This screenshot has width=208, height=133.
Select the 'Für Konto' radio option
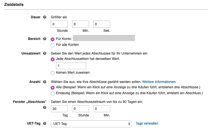(x=53, y=39)
